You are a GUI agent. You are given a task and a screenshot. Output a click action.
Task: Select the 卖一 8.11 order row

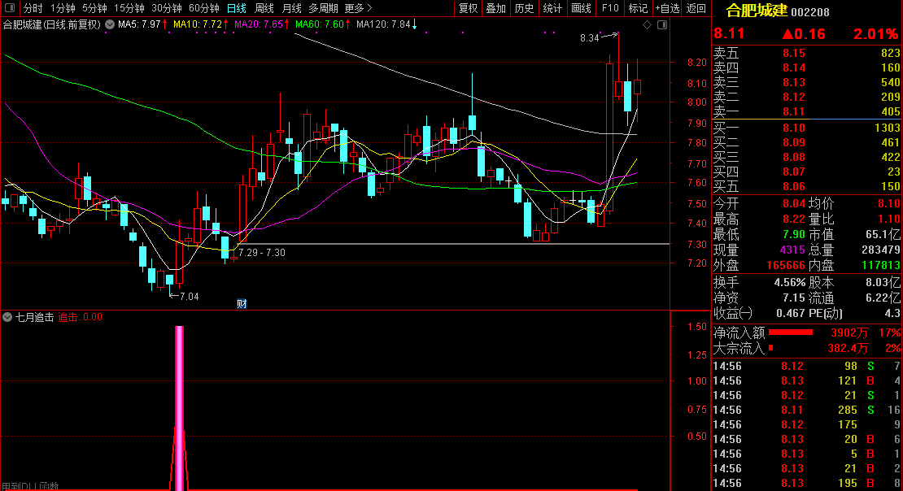pyautogui.click(x=806, y=111)
